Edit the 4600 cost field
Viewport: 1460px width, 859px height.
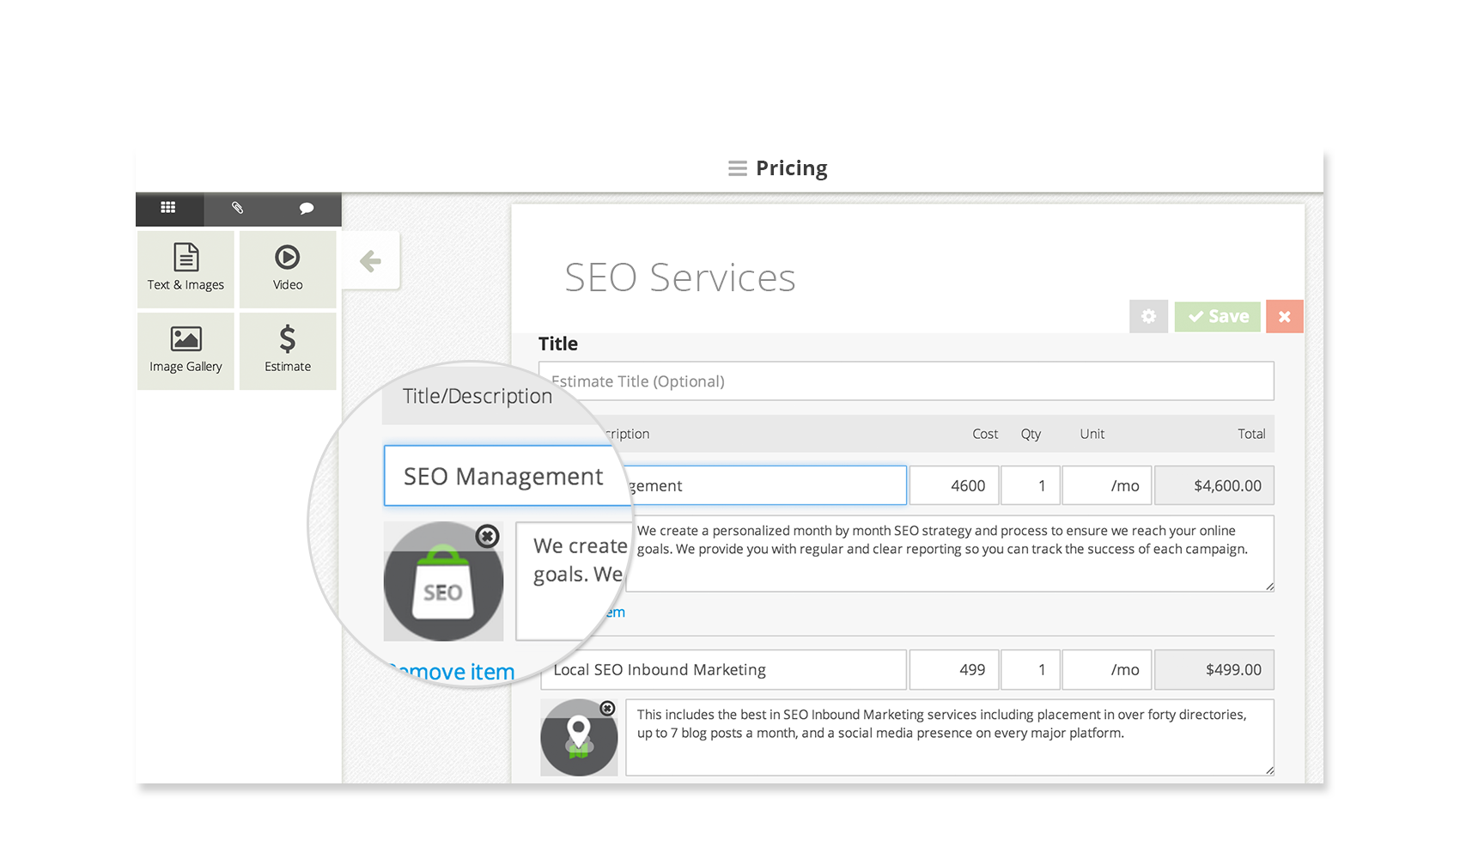[x=953, y=485]
